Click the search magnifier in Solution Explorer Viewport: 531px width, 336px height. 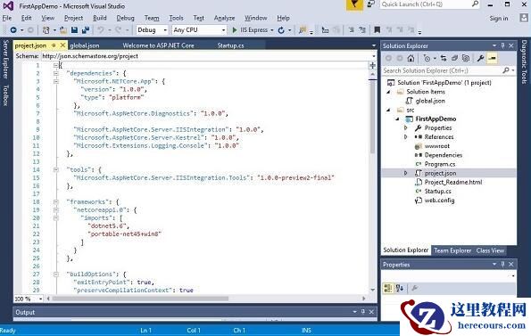[506, 70]
